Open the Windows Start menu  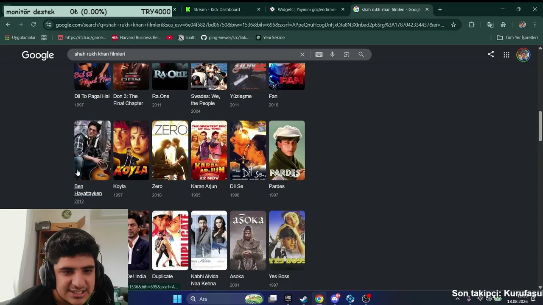(x=177, y=299)
